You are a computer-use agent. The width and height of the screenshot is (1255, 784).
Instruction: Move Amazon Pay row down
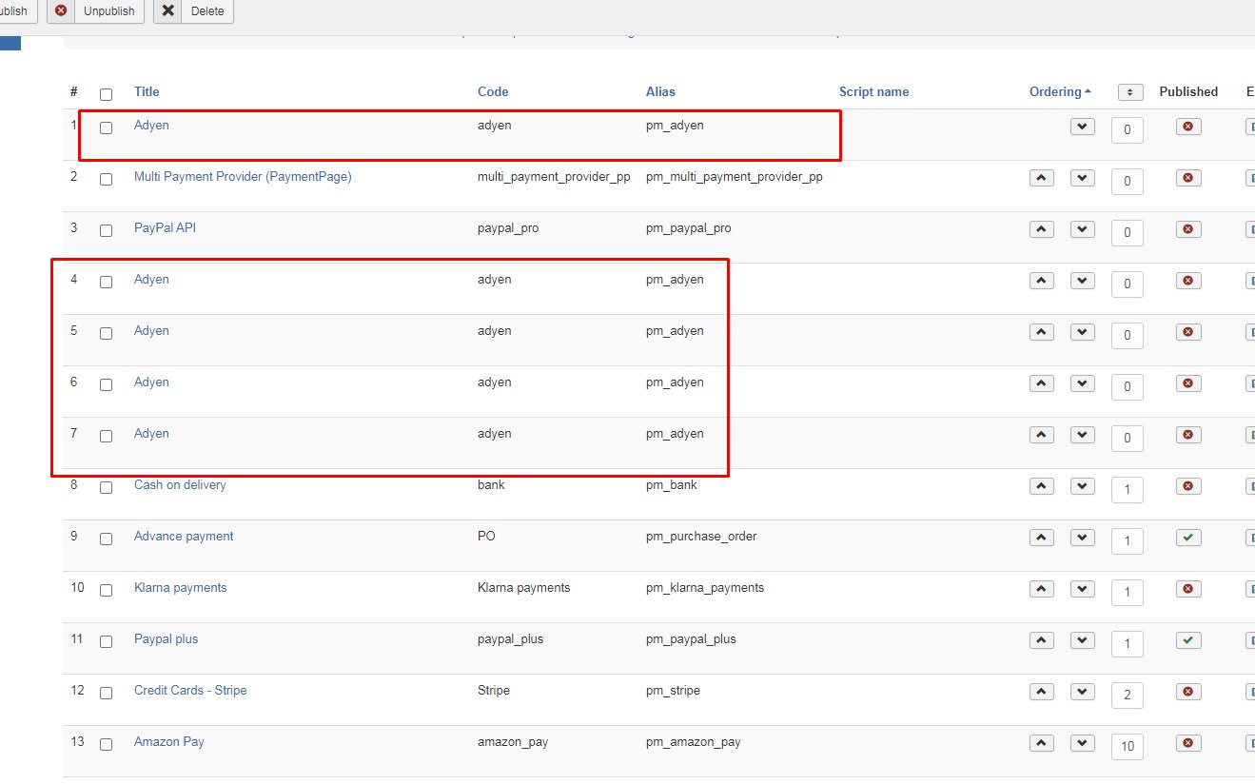click(1083, 743)
